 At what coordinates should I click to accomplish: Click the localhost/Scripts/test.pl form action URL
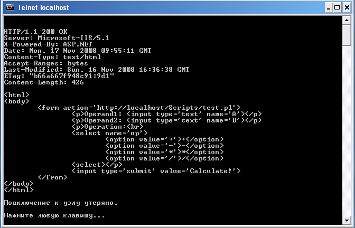point(167,108)
